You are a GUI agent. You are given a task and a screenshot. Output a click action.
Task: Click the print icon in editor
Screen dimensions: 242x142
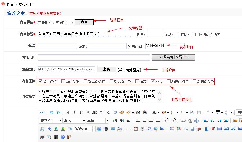pos(42,137)
